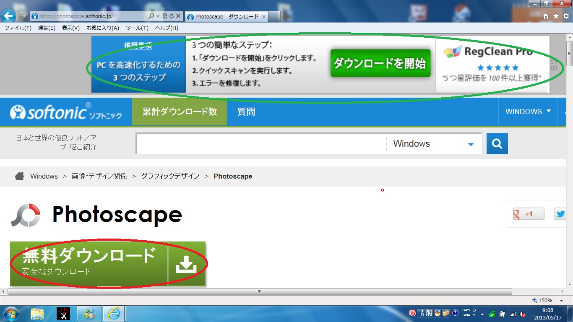Click the horizontal scrollbar thumb
The height and width of the screenshot is (322, 573).
pyautogui.click(x=260, y=291)
